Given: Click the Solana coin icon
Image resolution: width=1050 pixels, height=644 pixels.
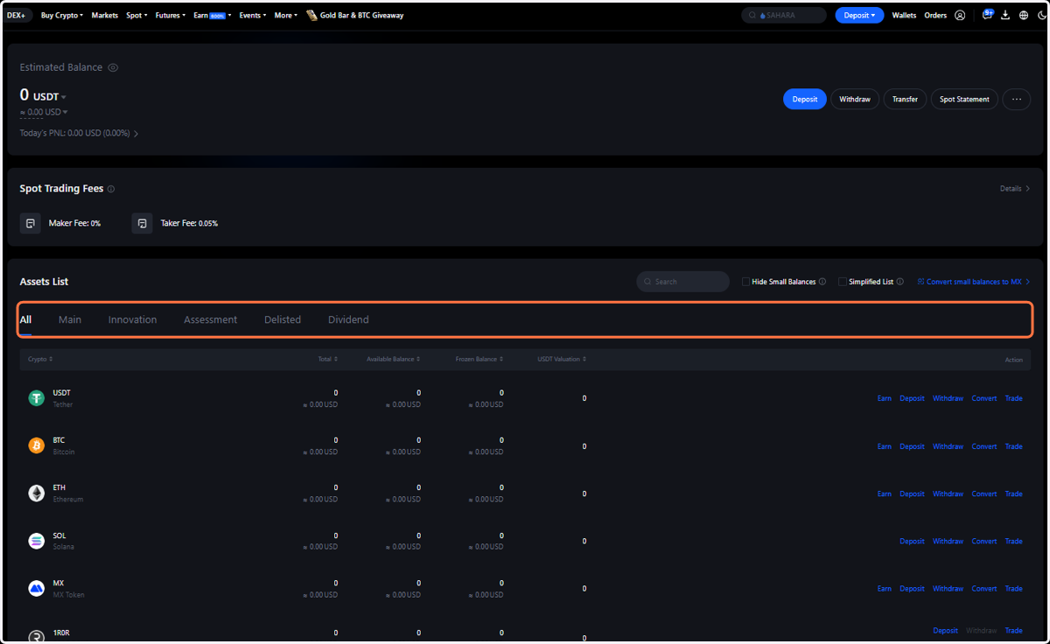Looking at the screenshot, I should tap(36, 541).
